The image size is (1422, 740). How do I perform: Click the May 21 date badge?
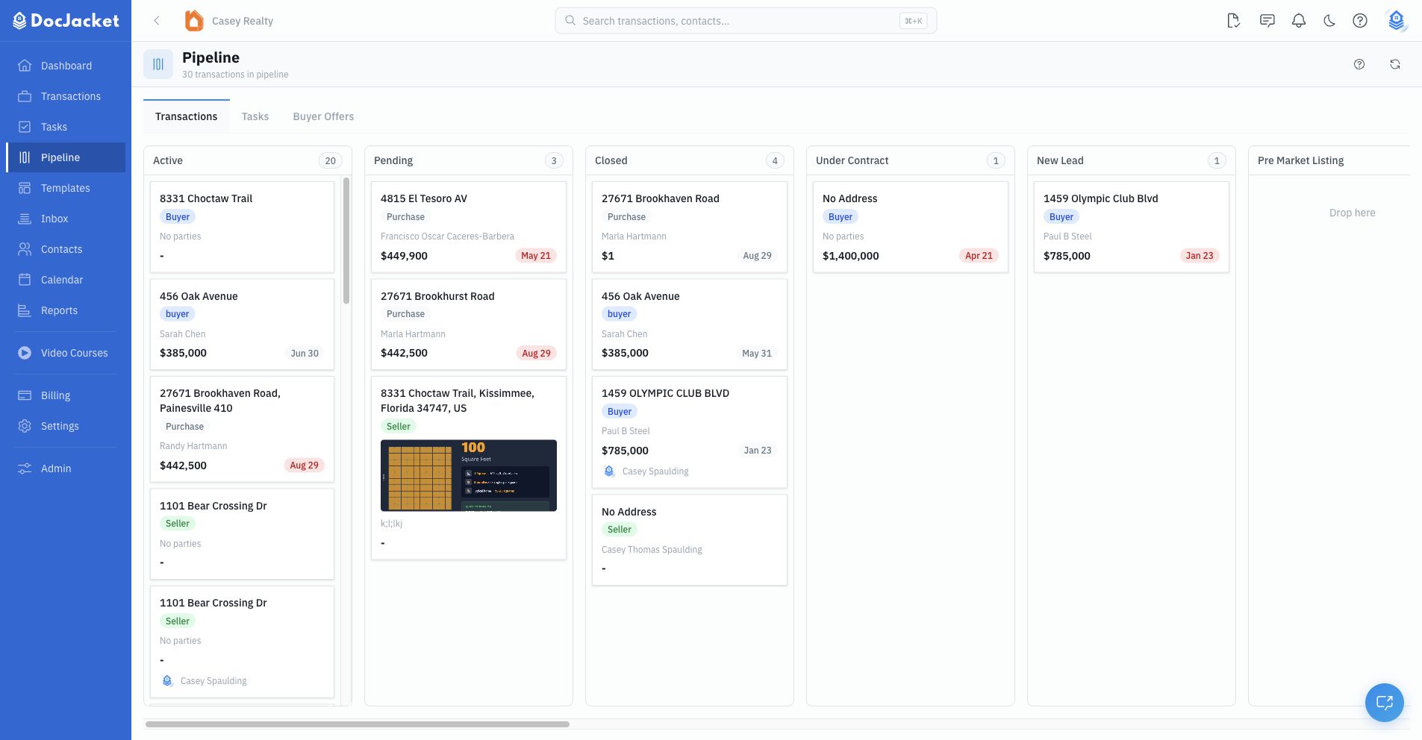536,256
